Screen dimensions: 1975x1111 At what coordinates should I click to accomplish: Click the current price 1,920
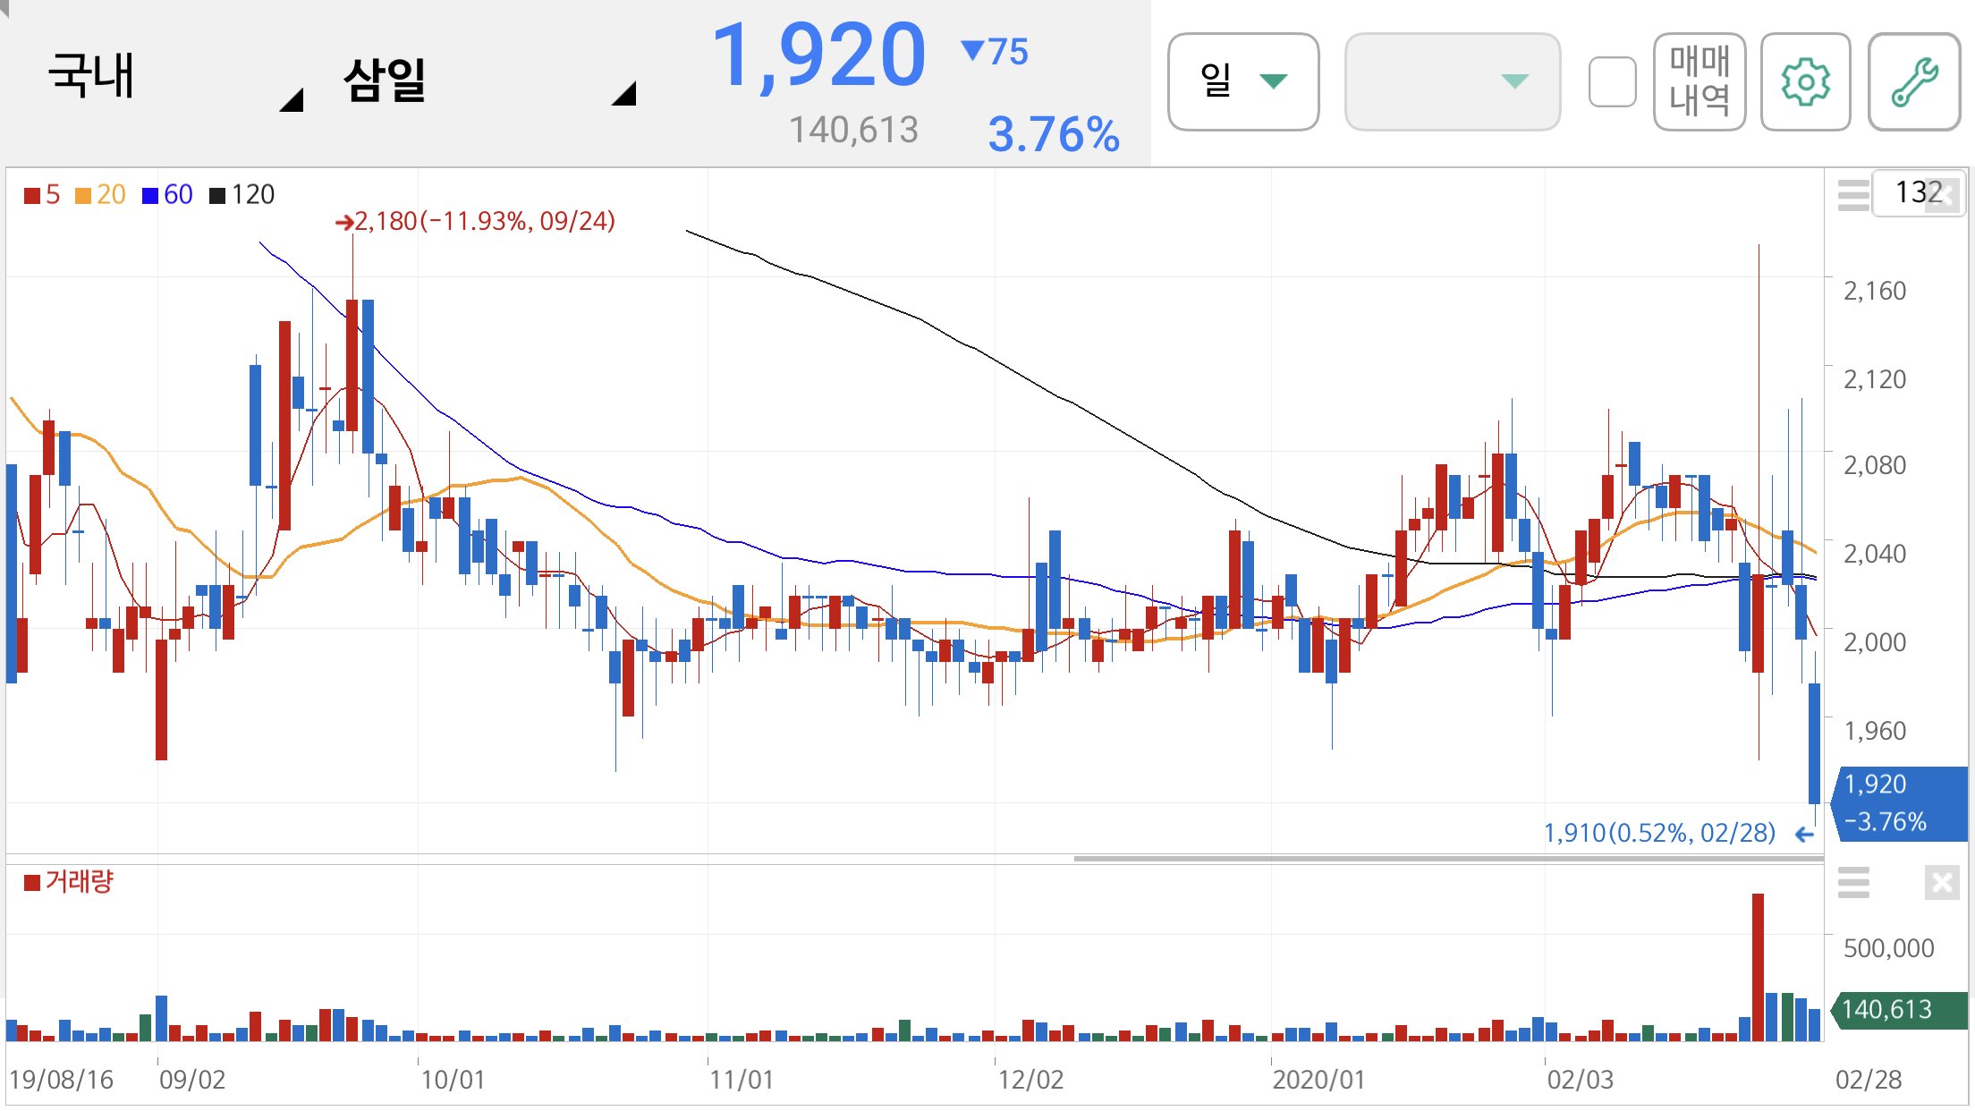[x=818, y=55]
